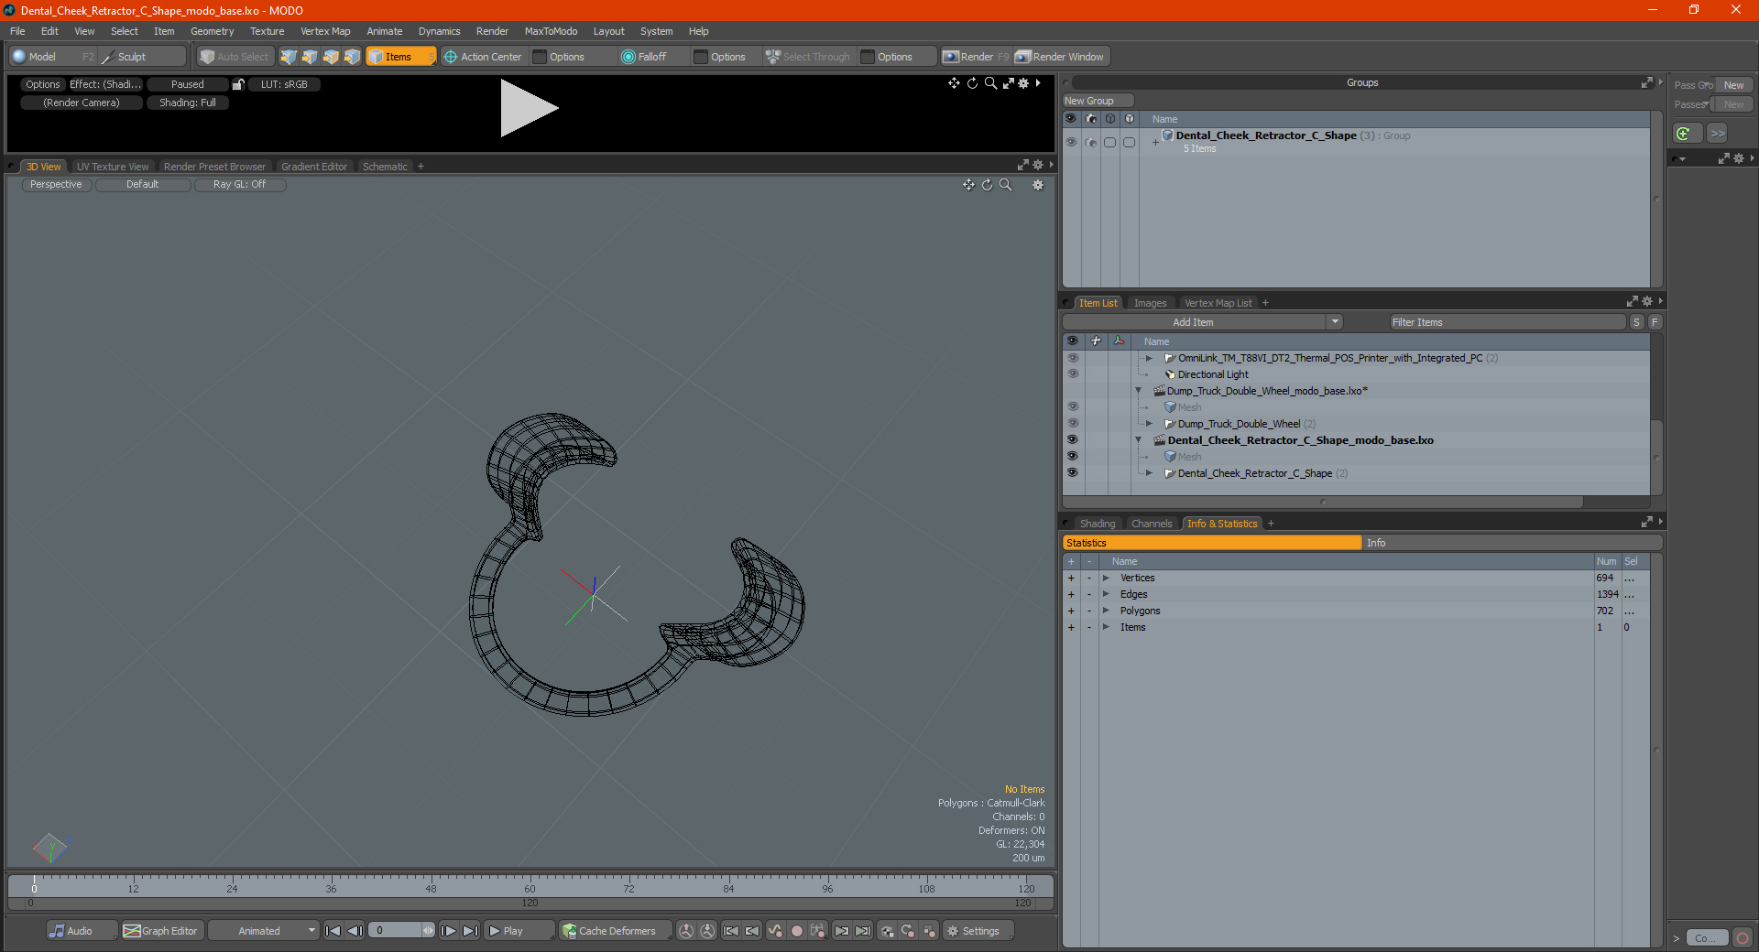Viewport: 1759px width, 952px height.
Task: Toggle visibility of Directional Light
Action: click(1072, 374)
